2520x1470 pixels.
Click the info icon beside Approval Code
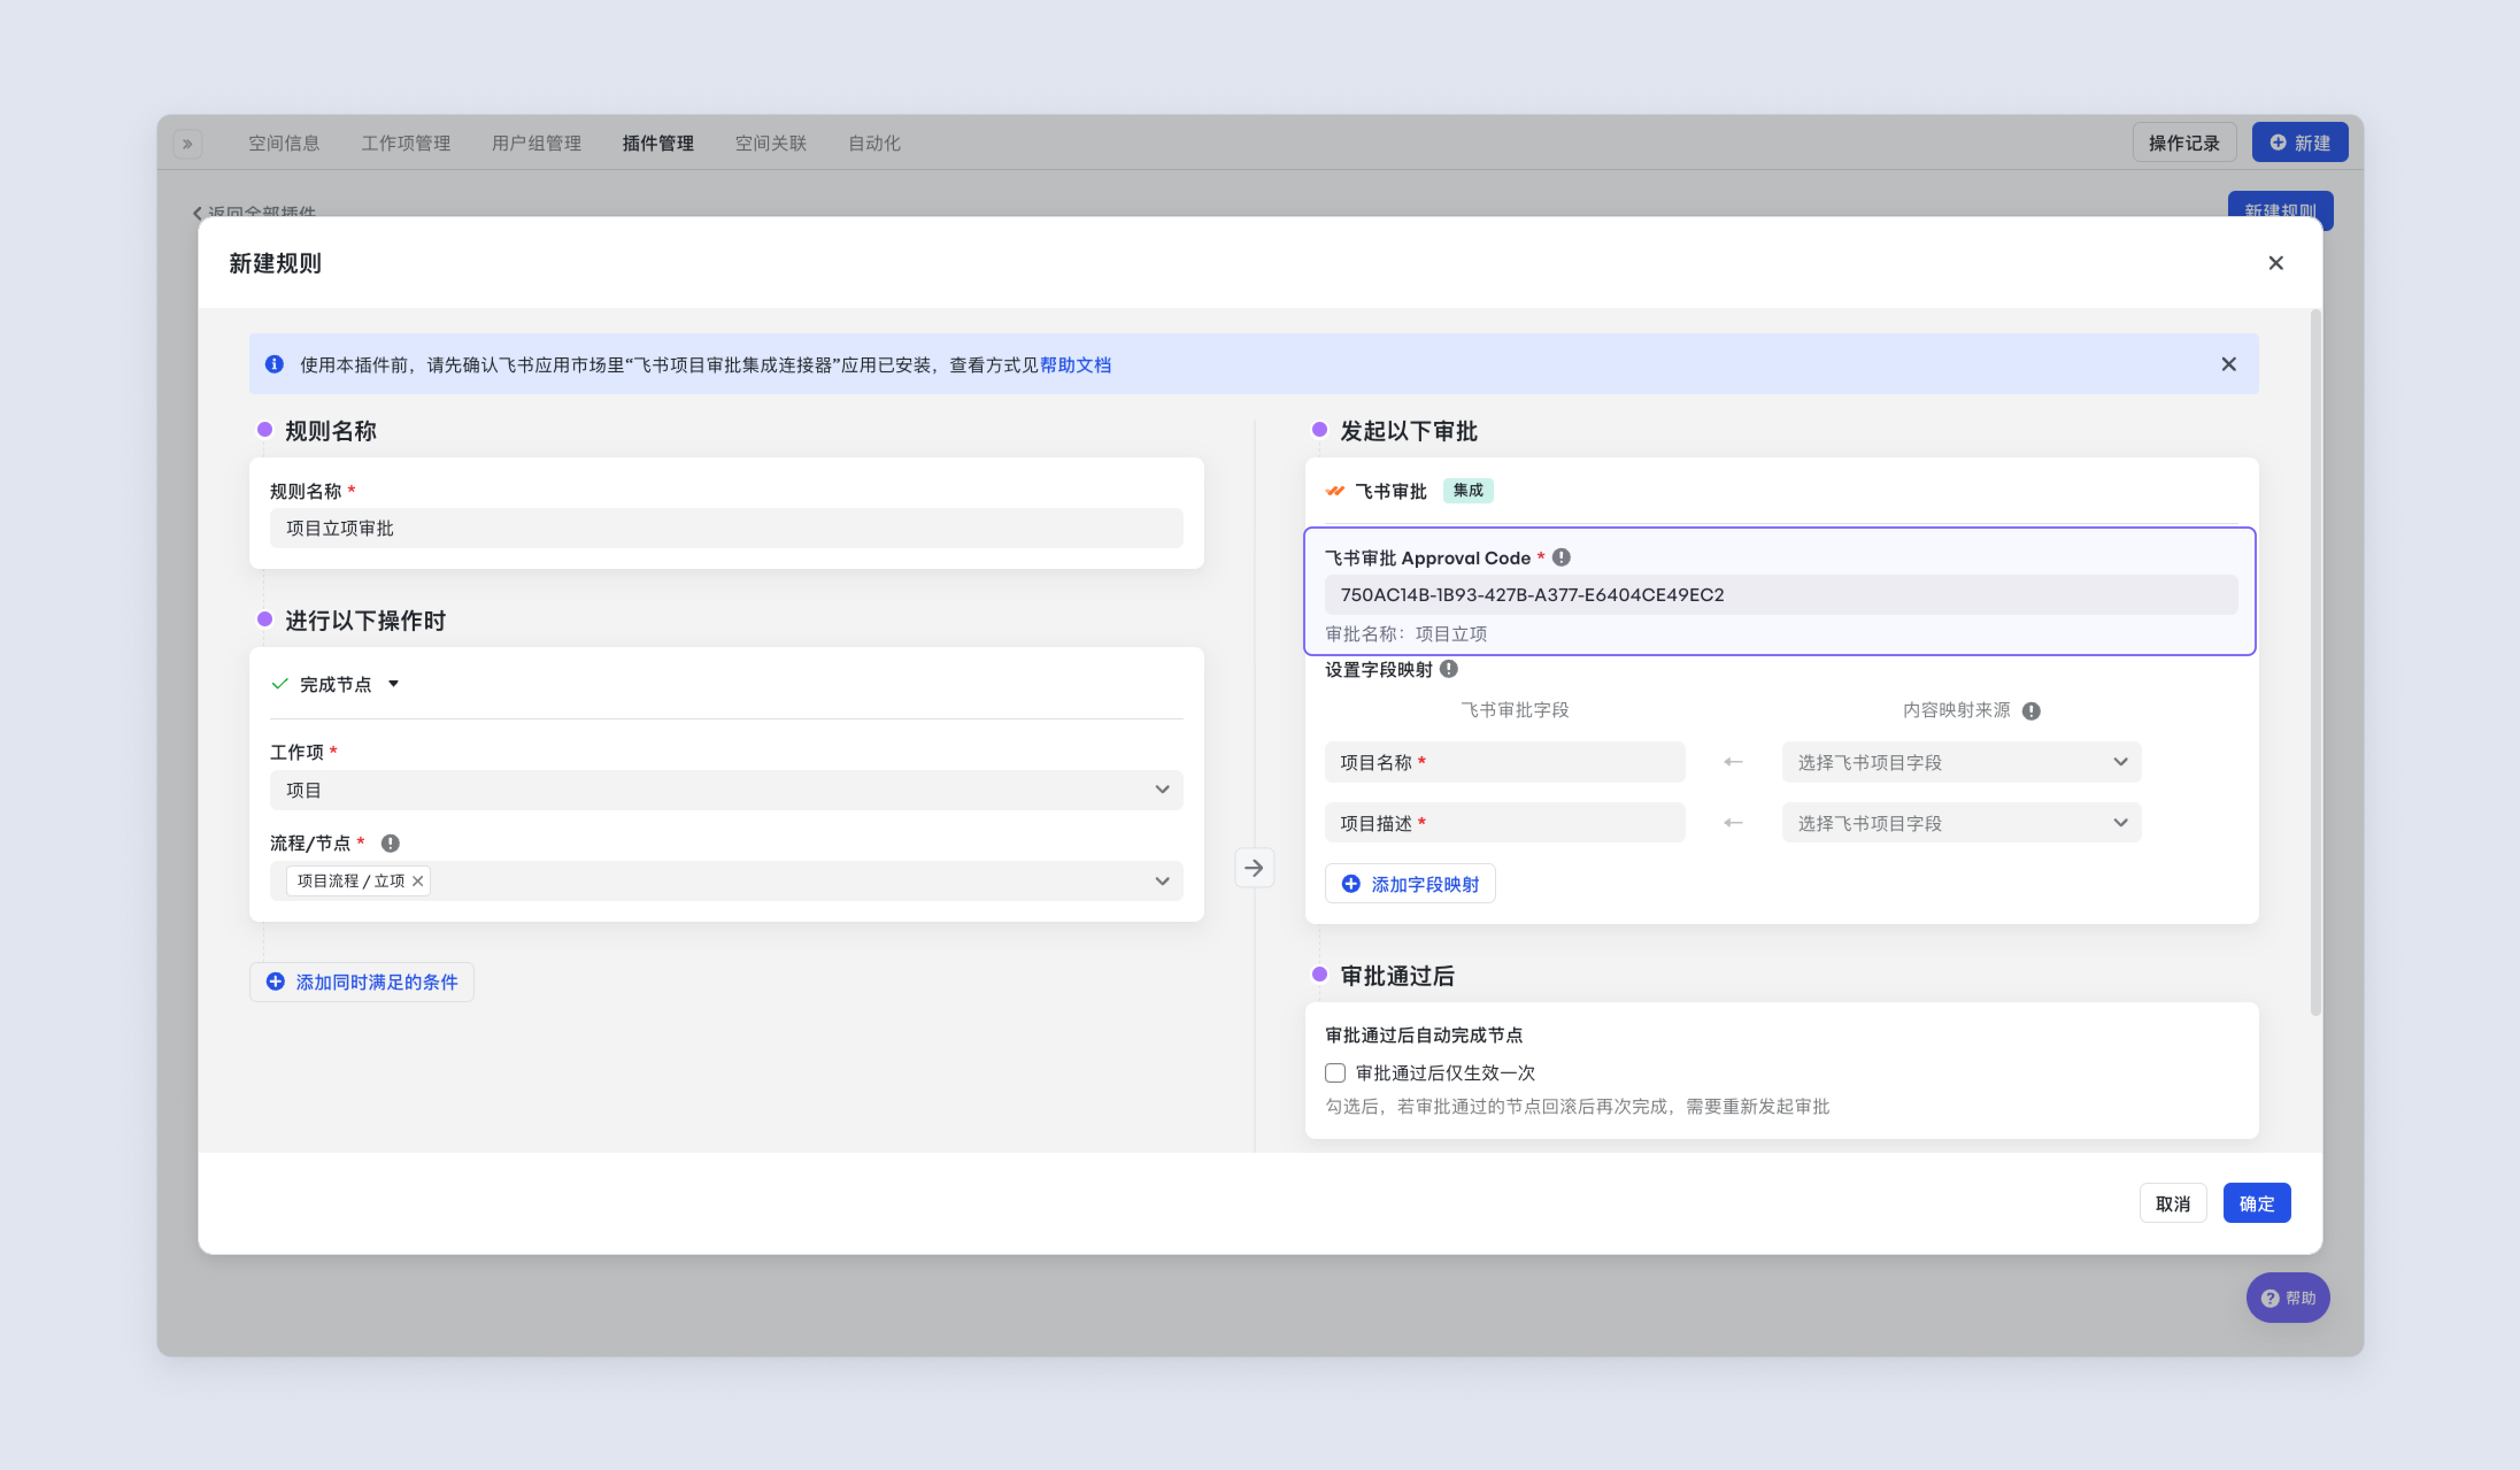[x=1561, y=557]
